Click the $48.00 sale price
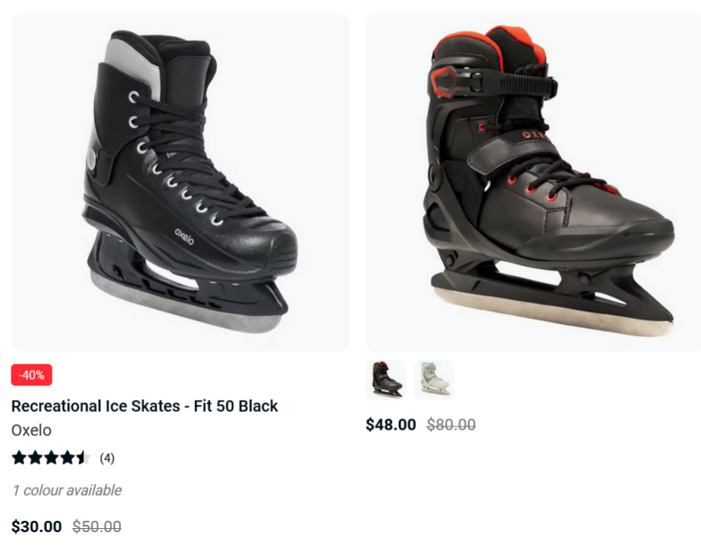This screenshot has height=545, width=701. 391,425
